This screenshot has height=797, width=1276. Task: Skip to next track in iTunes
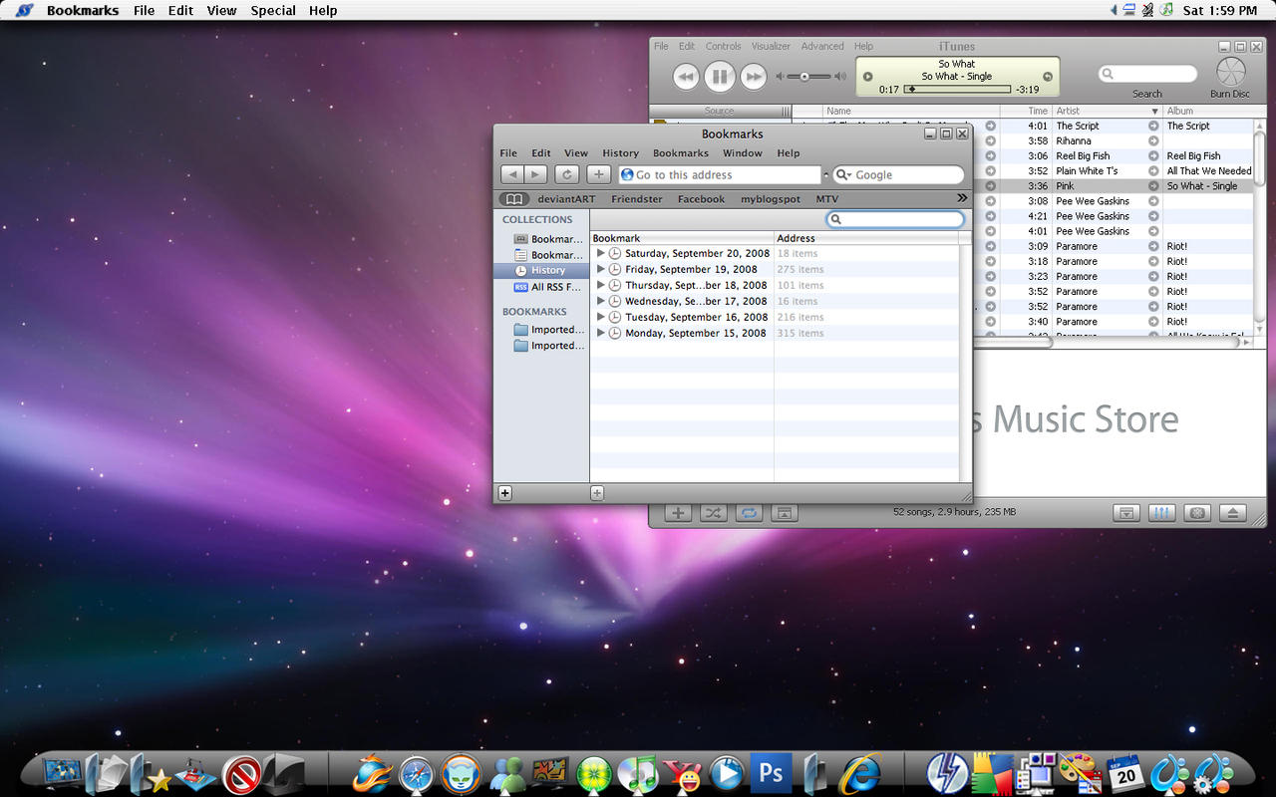pos(754,77)
